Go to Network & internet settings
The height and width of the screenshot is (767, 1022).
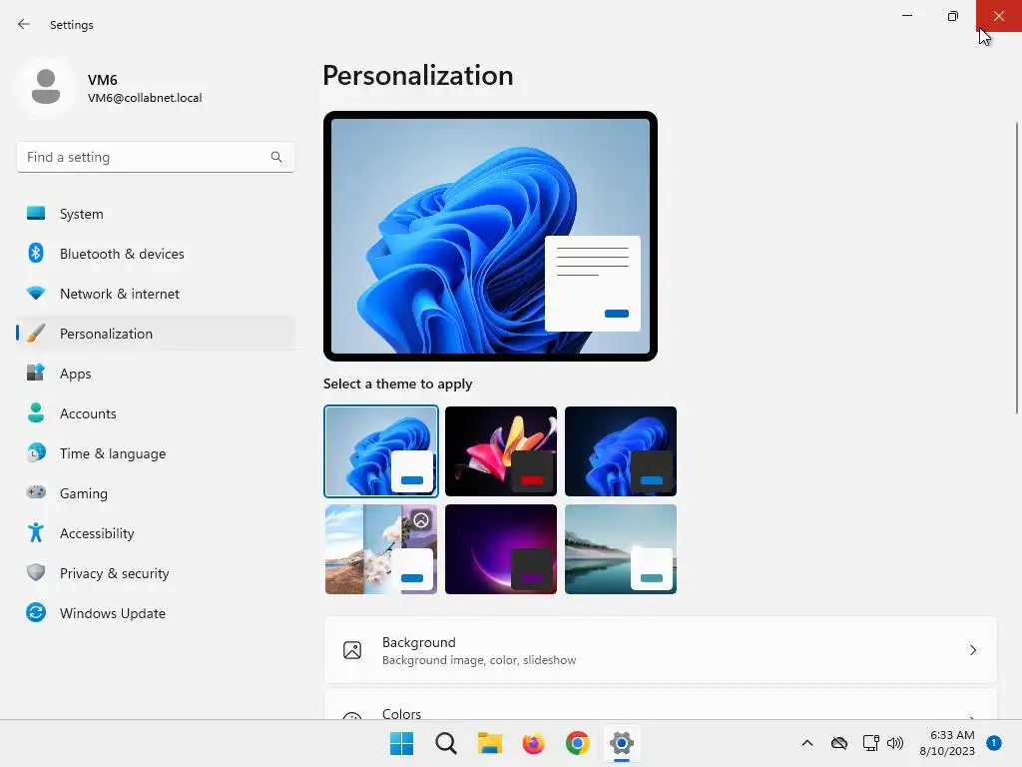[156, 294]
